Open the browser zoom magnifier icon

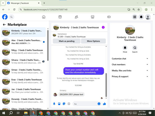[134, 10]
